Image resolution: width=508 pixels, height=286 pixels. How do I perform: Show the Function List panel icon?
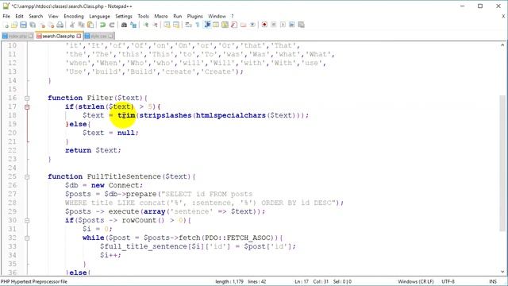click(x=234, y=25)
